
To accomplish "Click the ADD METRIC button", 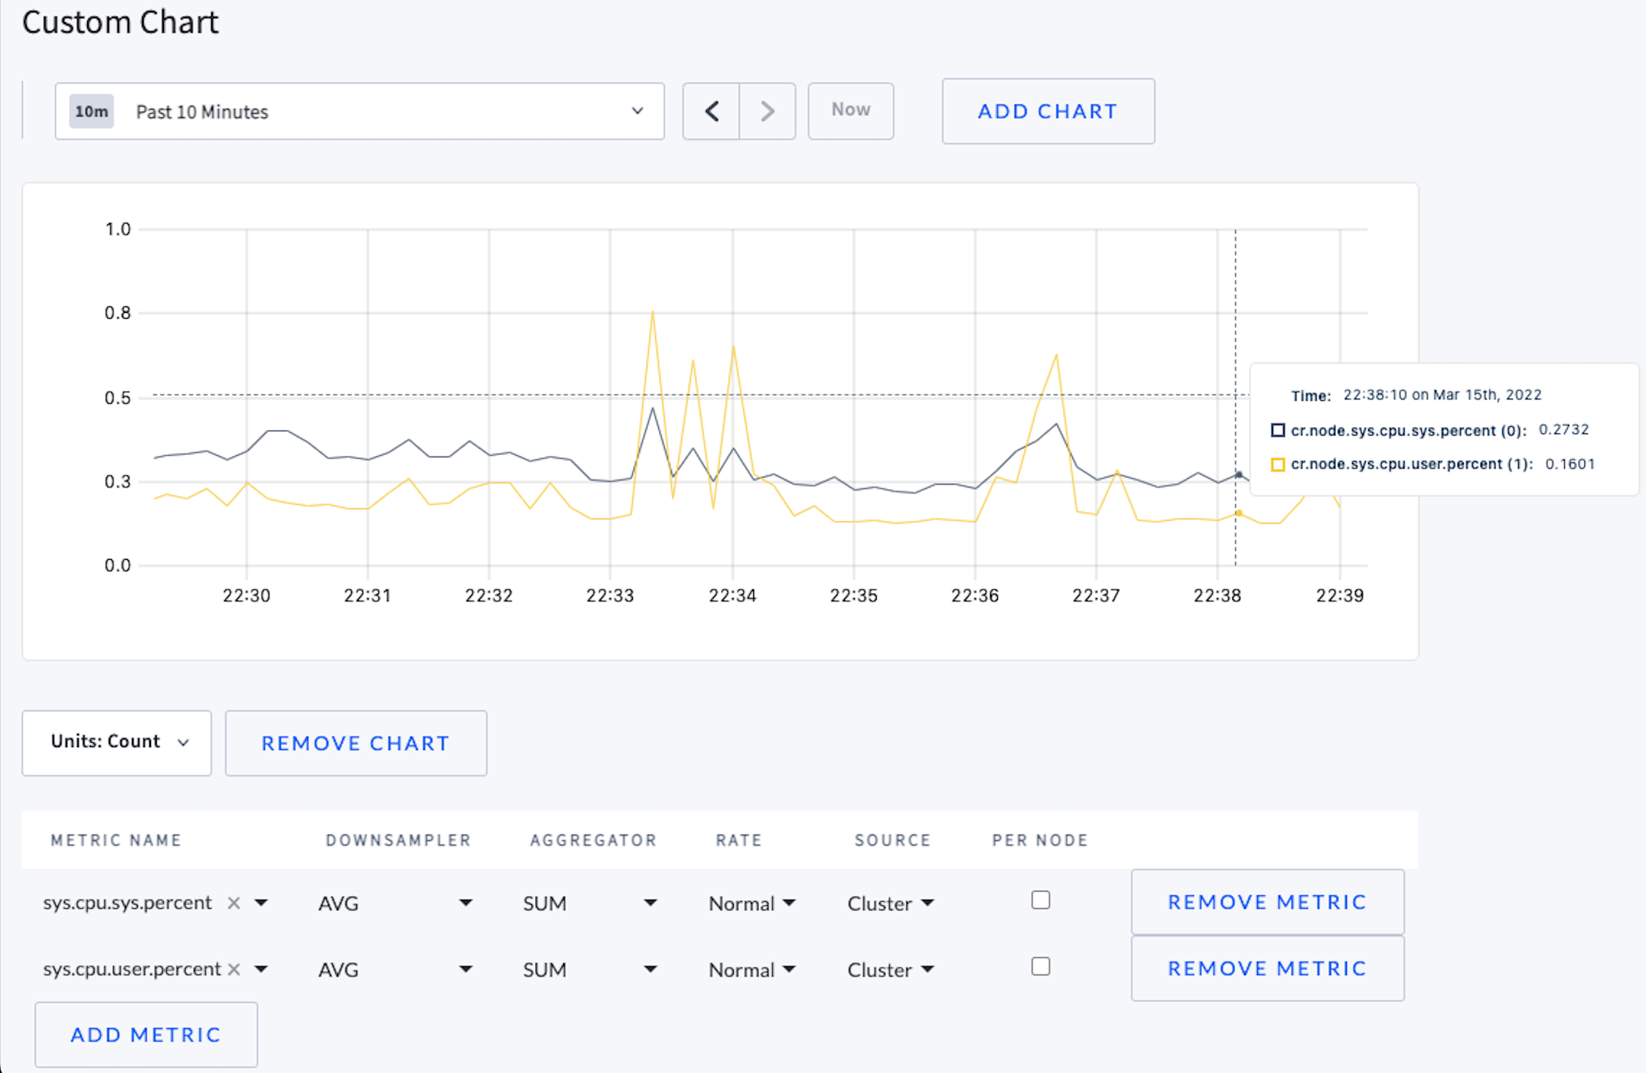I will pyautogui.click(x=145, y=1035).
